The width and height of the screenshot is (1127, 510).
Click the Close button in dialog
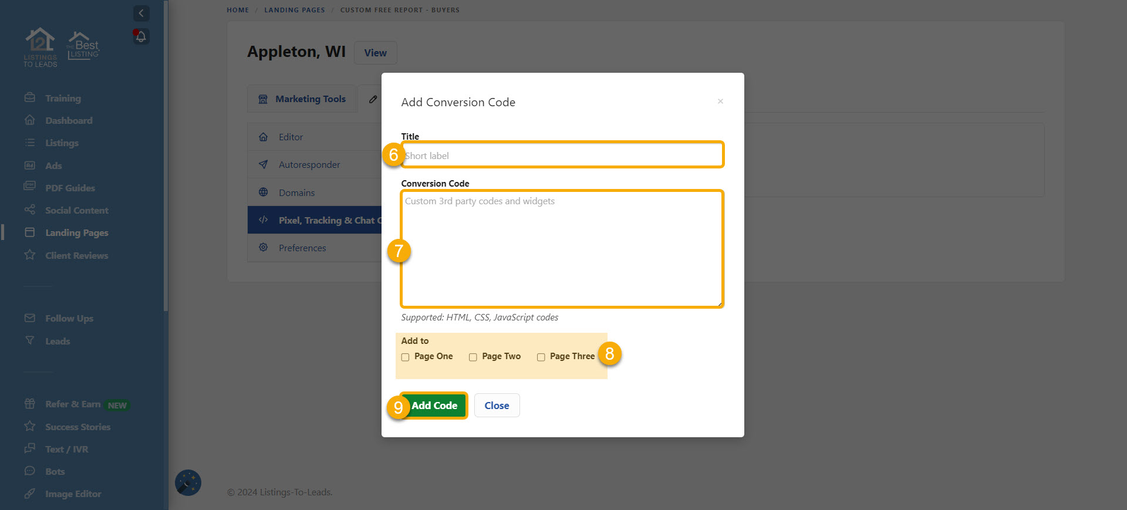pos(497,406)
